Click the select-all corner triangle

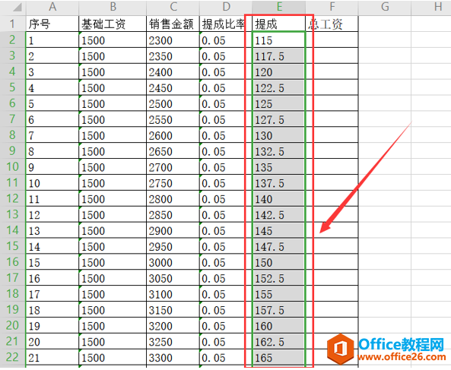tap(17, 8)
